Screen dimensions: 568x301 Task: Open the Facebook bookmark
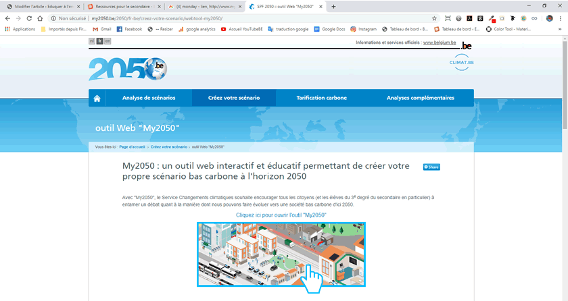[x=129, y=29]
